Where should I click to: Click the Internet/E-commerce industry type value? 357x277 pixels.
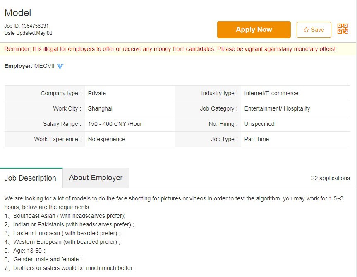(x=271, y=94)
